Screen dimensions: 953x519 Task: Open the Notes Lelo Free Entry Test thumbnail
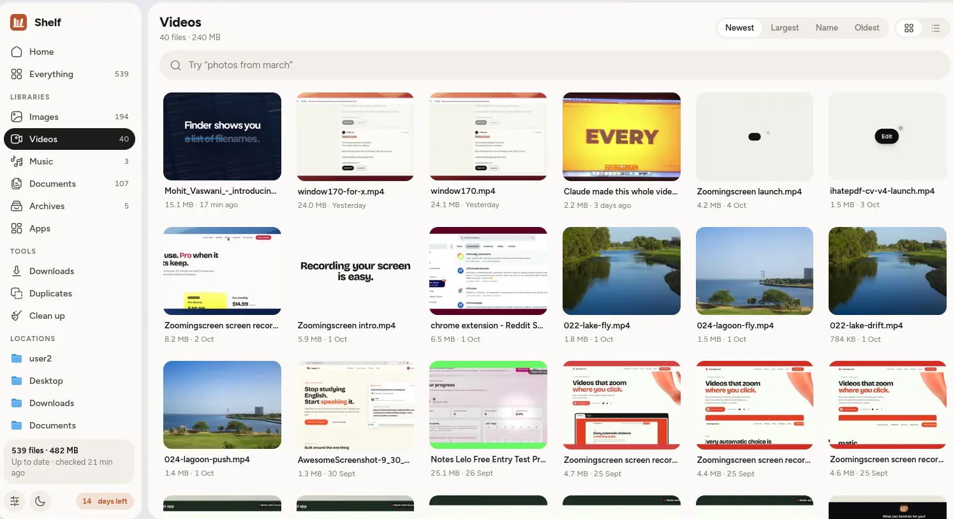[x=488, y=405]
